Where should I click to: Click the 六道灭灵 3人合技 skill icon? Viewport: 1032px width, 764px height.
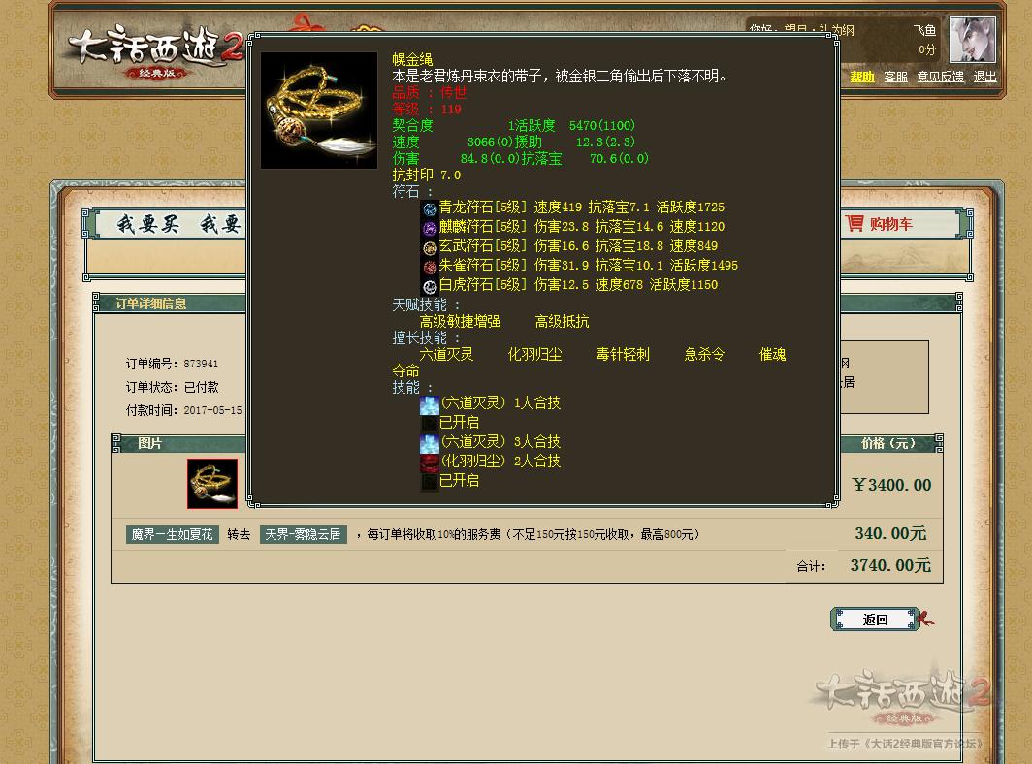point(429,443)
